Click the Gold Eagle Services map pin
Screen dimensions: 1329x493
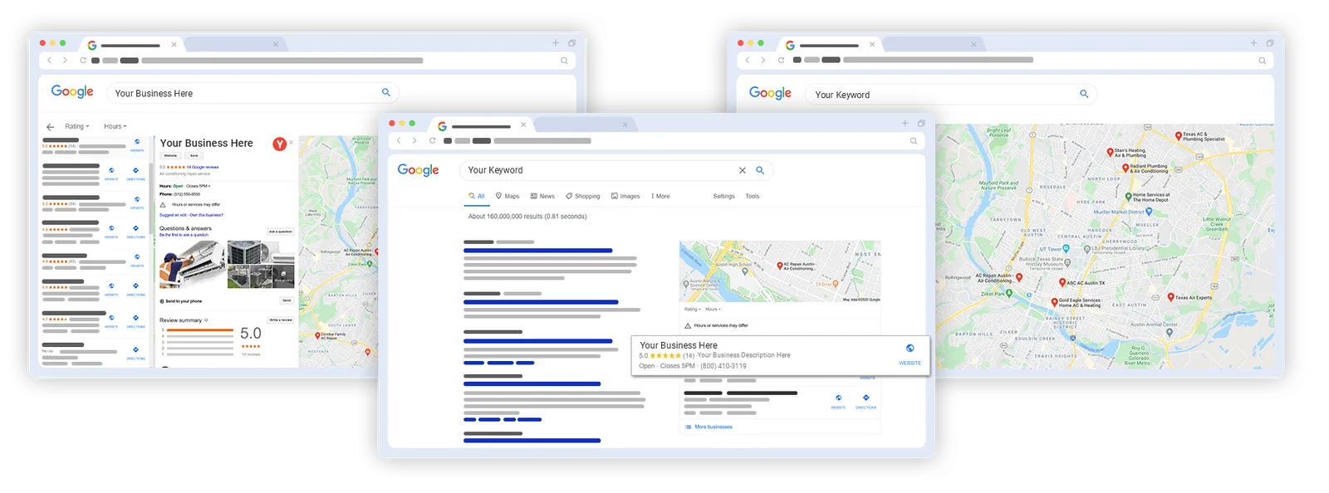point(1054,300)
